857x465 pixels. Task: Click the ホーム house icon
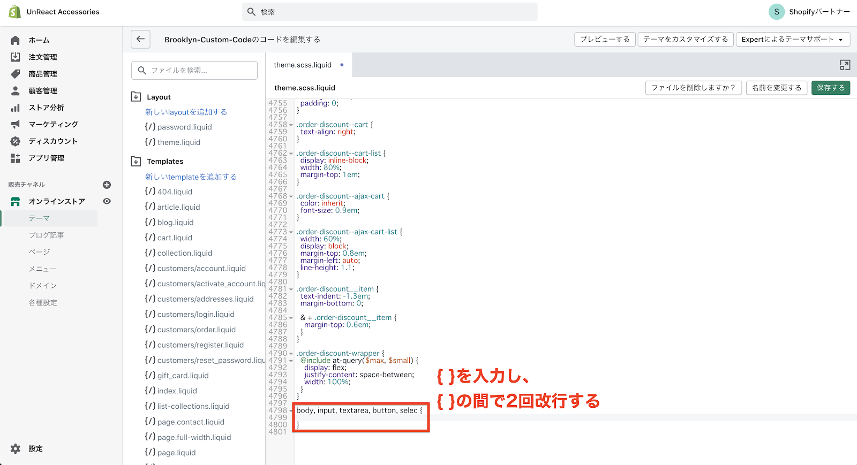tap(16, 40)
